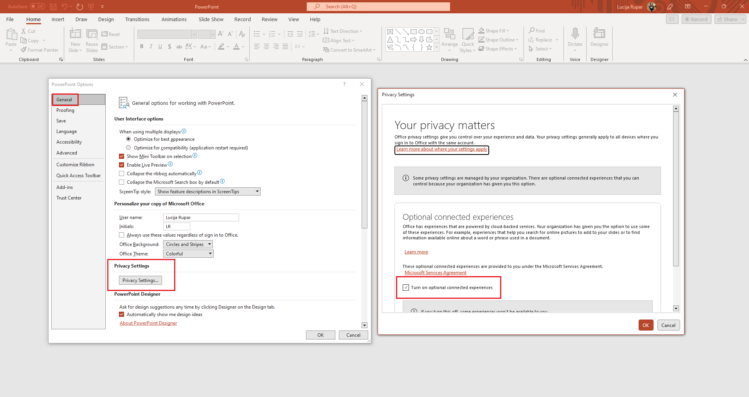Viewport: 749px width, 397px height.
Task: Open Quick Styles gallery
Action: pyautogui.click(x=468, y=40)
